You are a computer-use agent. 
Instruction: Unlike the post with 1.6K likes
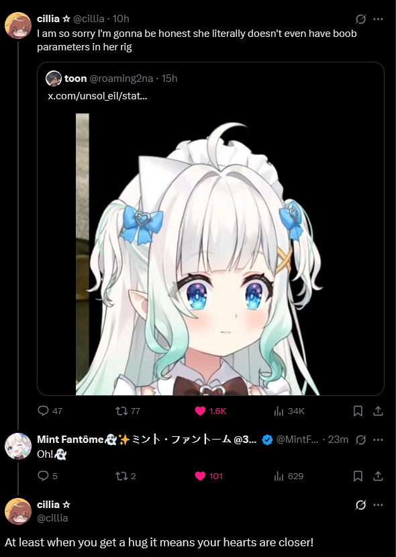pyautogui.click(x=211, y=411)
